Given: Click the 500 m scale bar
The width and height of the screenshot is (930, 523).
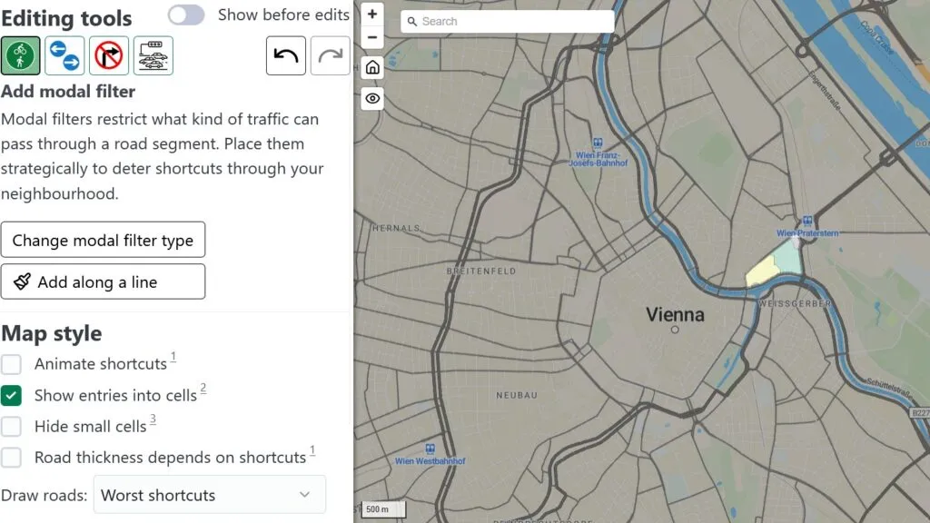Looking at the screenshot, I should coord(383,508).
